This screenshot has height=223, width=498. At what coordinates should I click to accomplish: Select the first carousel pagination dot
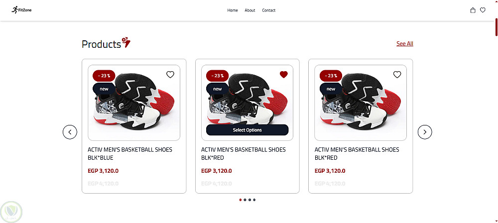(x=241, y=200)
